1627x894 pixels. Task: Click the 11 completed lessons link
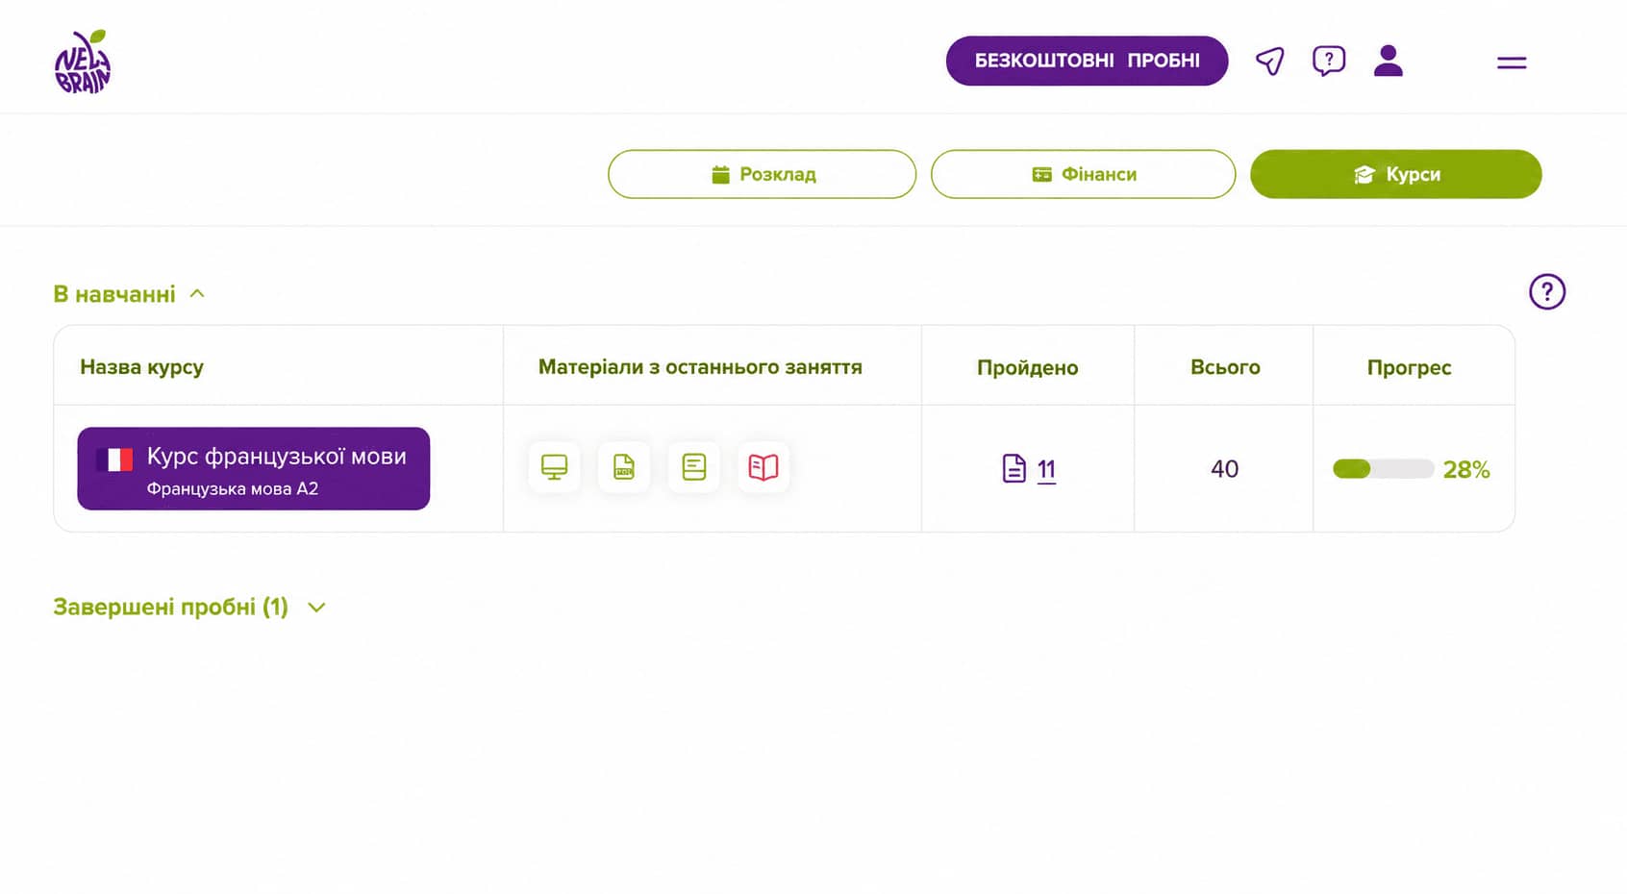pos(1046,469)
